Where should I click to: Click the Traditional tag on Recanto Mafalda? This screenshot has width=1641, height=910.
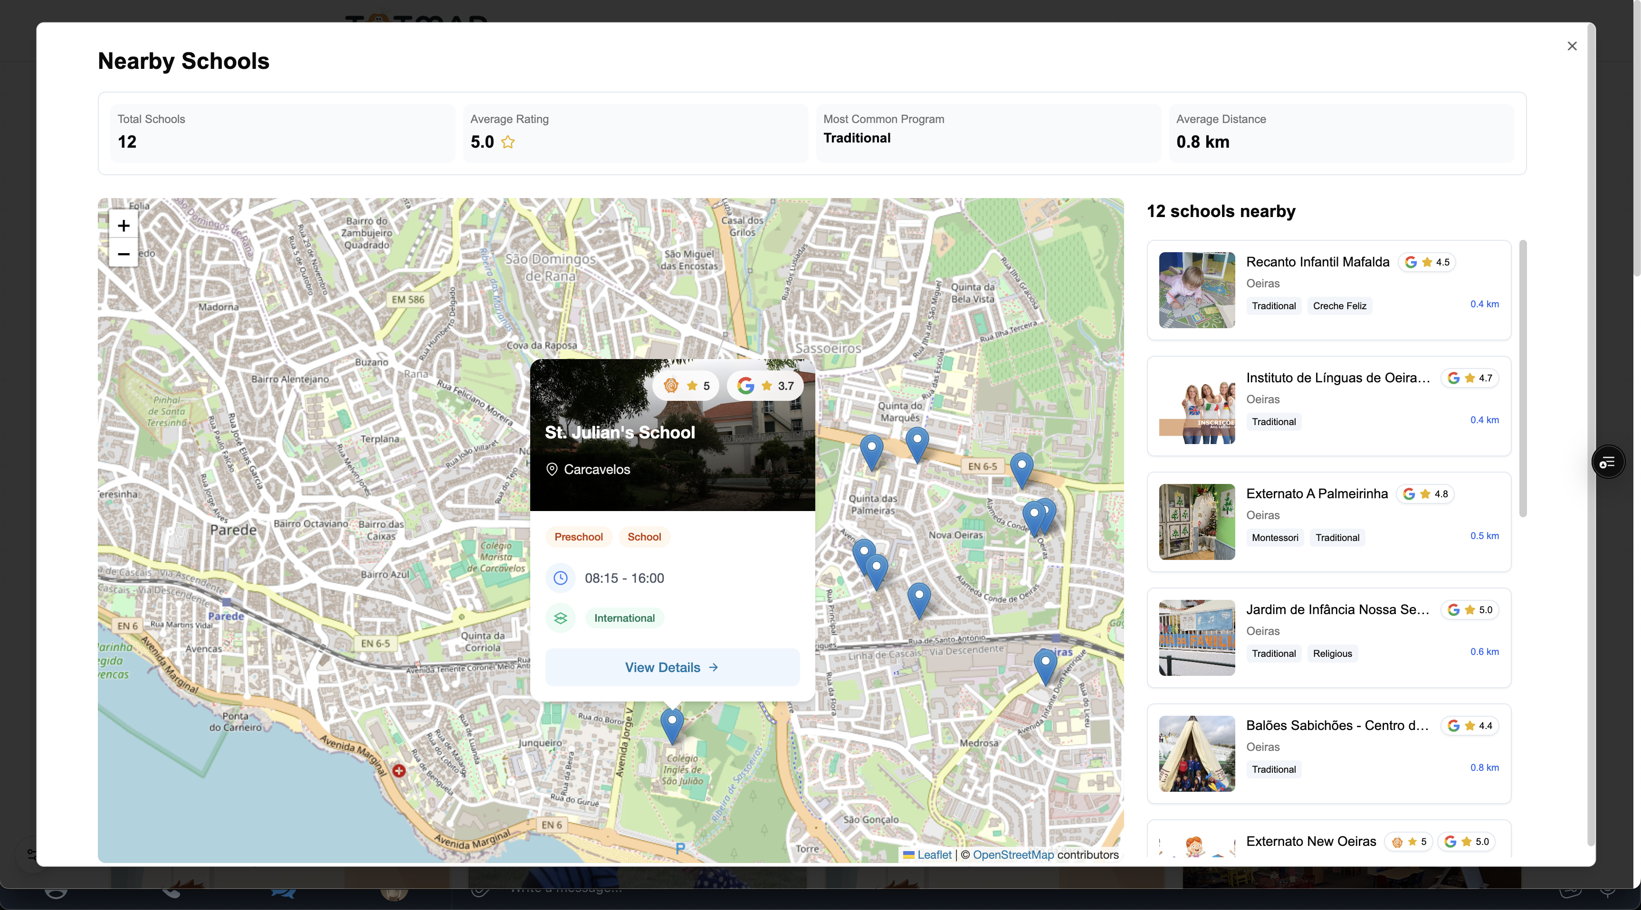1273,306
